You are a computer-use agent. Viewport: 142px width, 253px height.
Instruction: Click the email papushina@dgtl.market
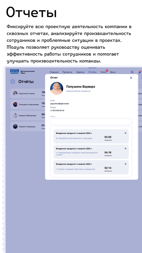60,104
